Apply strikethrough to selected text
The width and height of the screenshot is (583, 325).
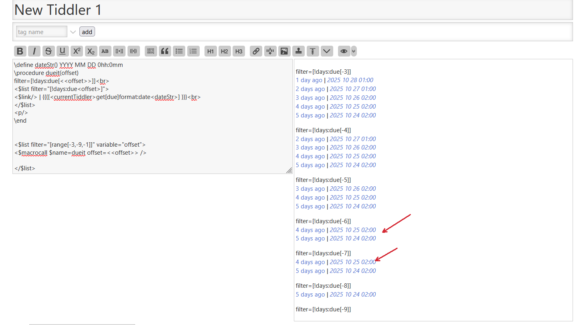[x=49, y=51]
